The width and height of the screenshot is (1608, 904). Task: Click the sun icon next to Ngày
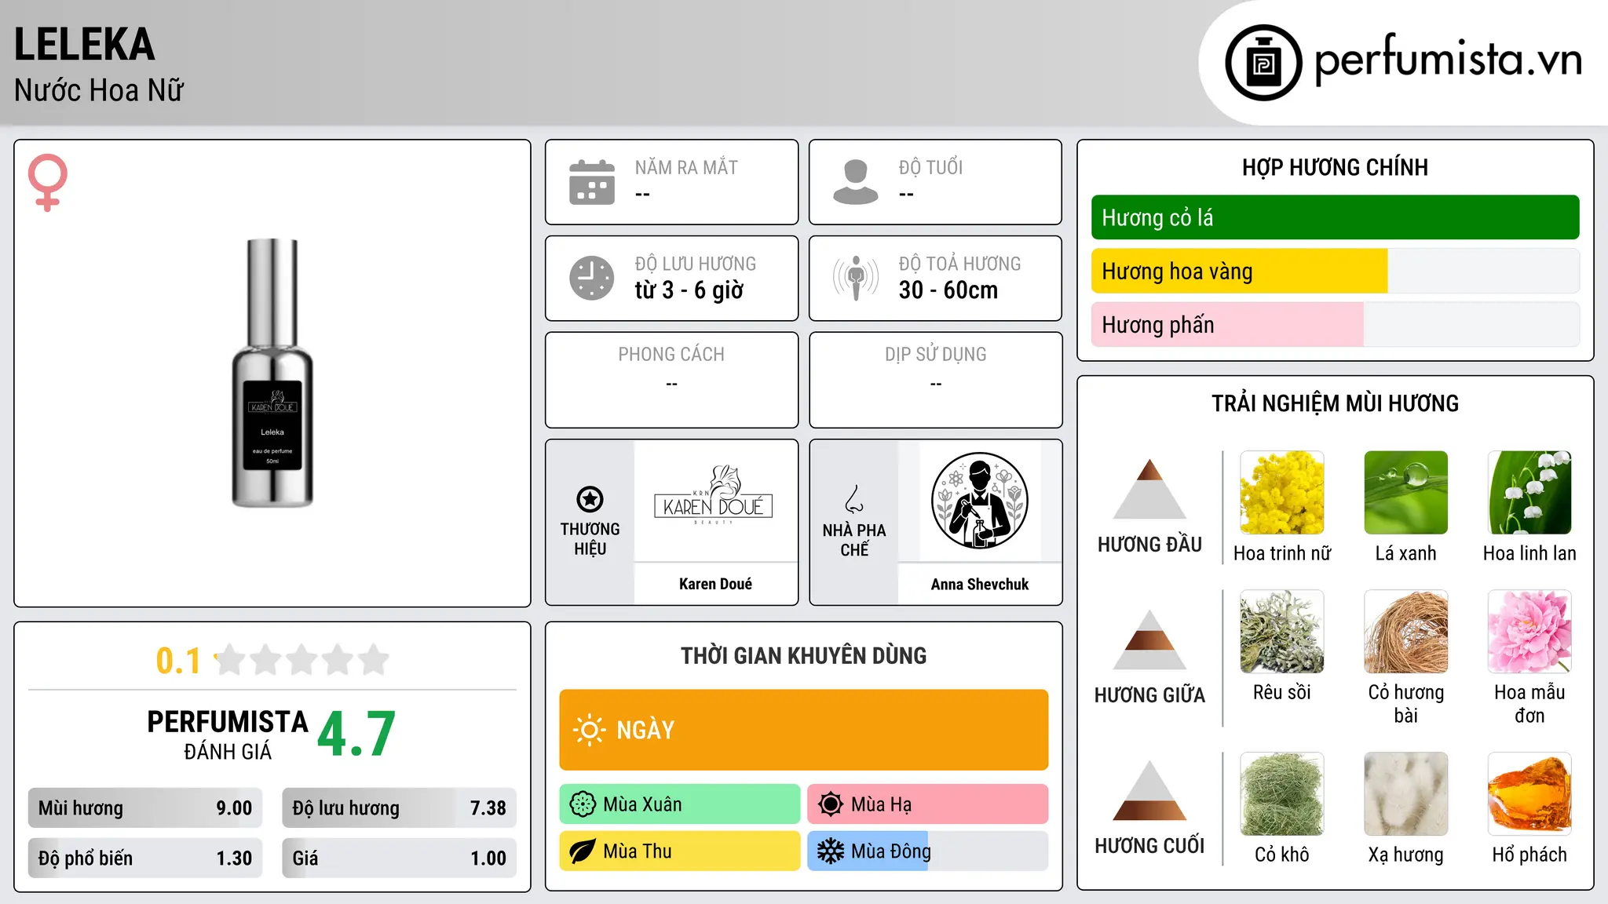(589, 730)
